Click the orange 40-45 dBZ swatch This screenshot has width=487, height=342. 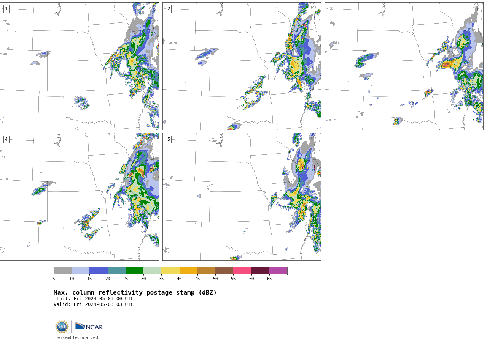(188, 270)
